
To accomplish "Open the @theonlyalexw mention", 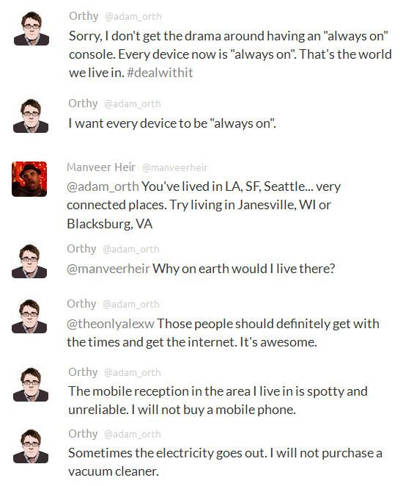I will 111,324.
